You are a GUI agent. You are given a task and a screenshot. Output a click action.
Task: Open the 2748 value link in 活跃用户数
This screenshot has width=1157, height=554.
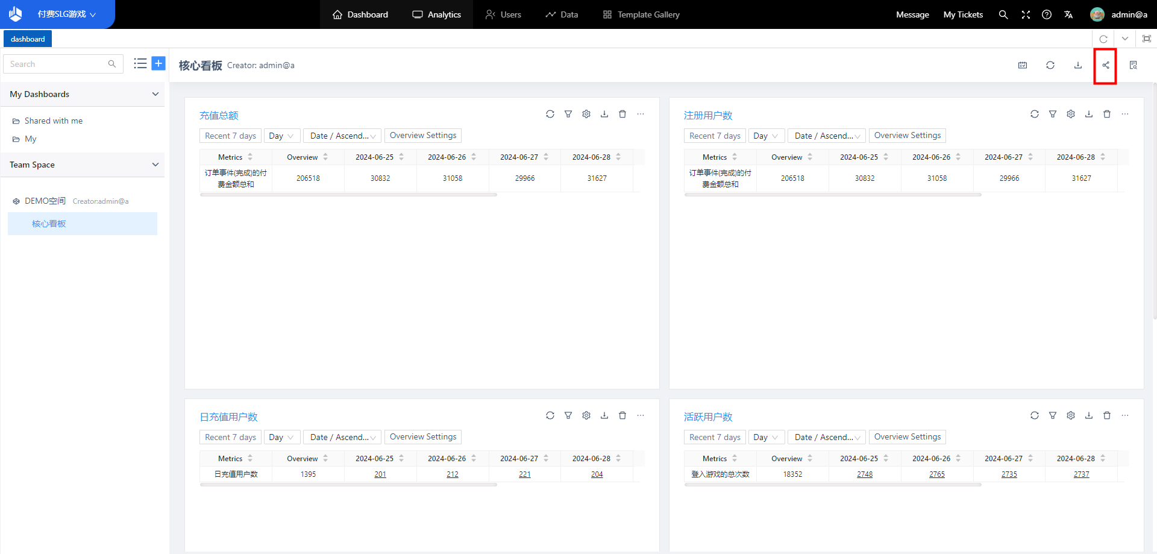click(x=864, y=474)
